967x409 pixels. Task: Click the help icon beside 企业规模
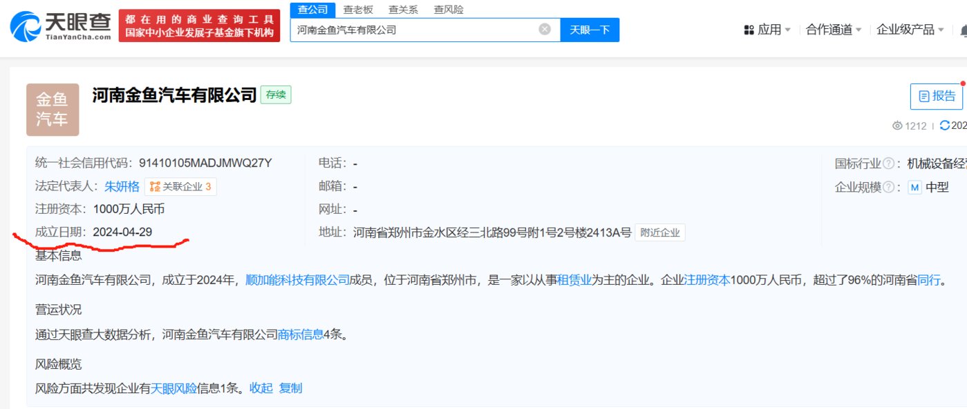(888, 187)
